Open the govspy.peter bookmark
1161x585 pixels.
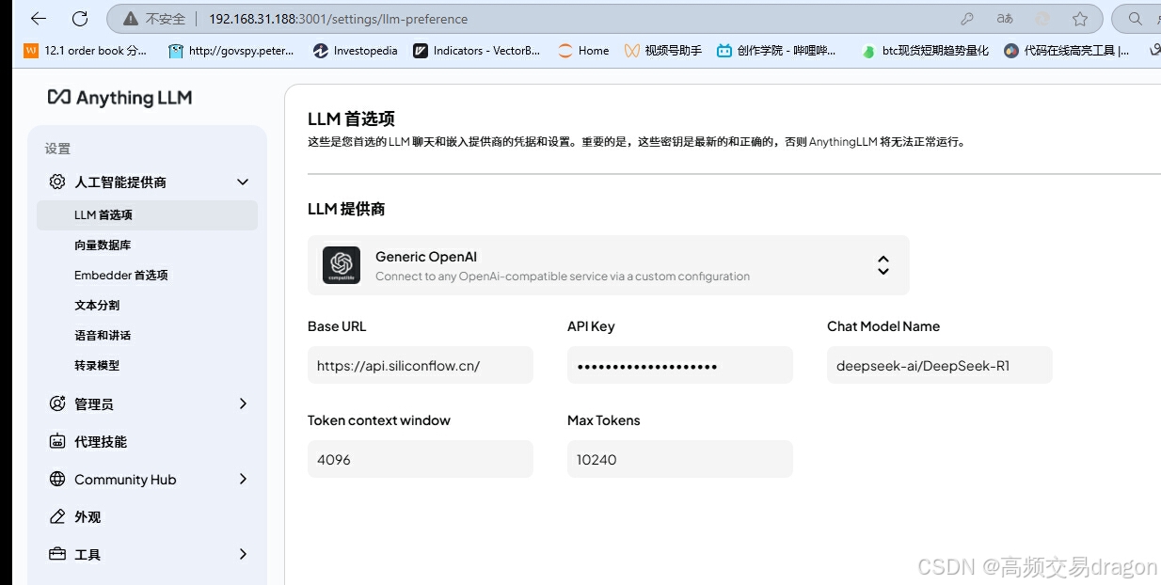coord(231,51)
